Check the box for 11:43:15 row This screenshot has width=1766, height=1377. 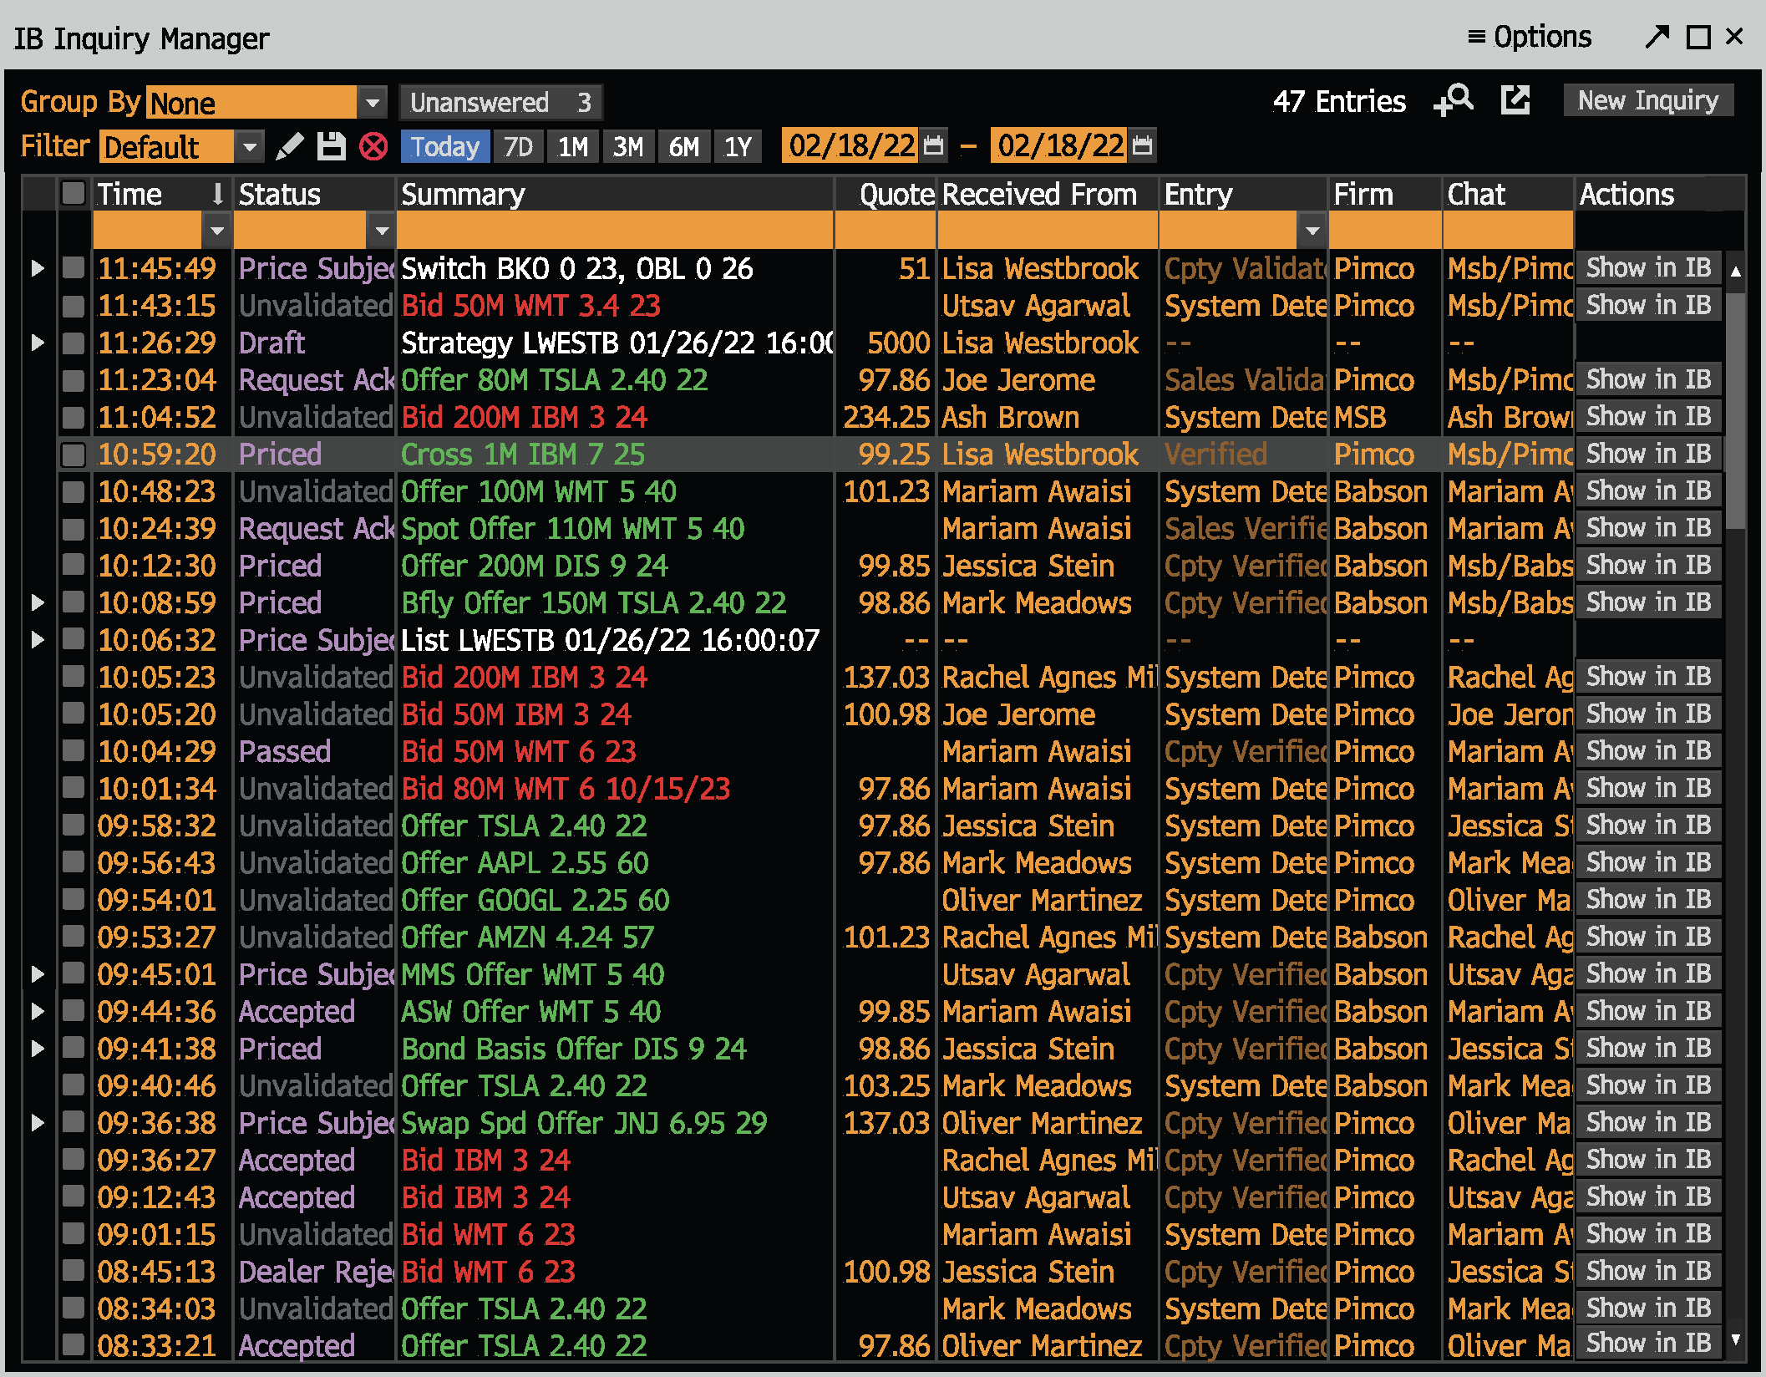point(74,306)
